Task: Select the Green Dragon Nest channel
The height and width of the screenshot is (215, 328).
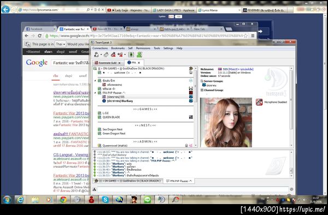Action: [114, 134]
